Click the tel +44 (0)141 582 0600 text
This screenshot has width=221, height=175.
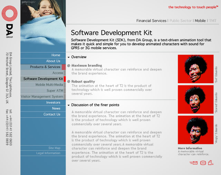click(11, 128)
